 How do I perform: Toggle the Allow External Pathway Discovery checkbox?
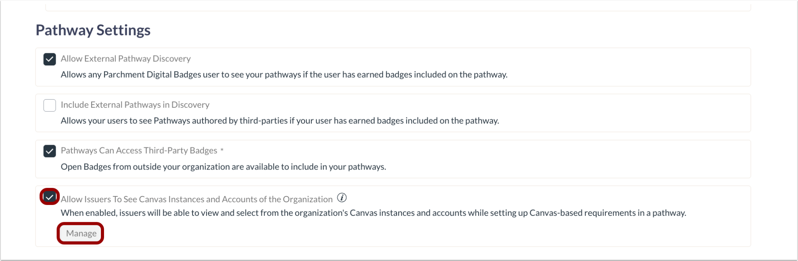pos(49,59)
